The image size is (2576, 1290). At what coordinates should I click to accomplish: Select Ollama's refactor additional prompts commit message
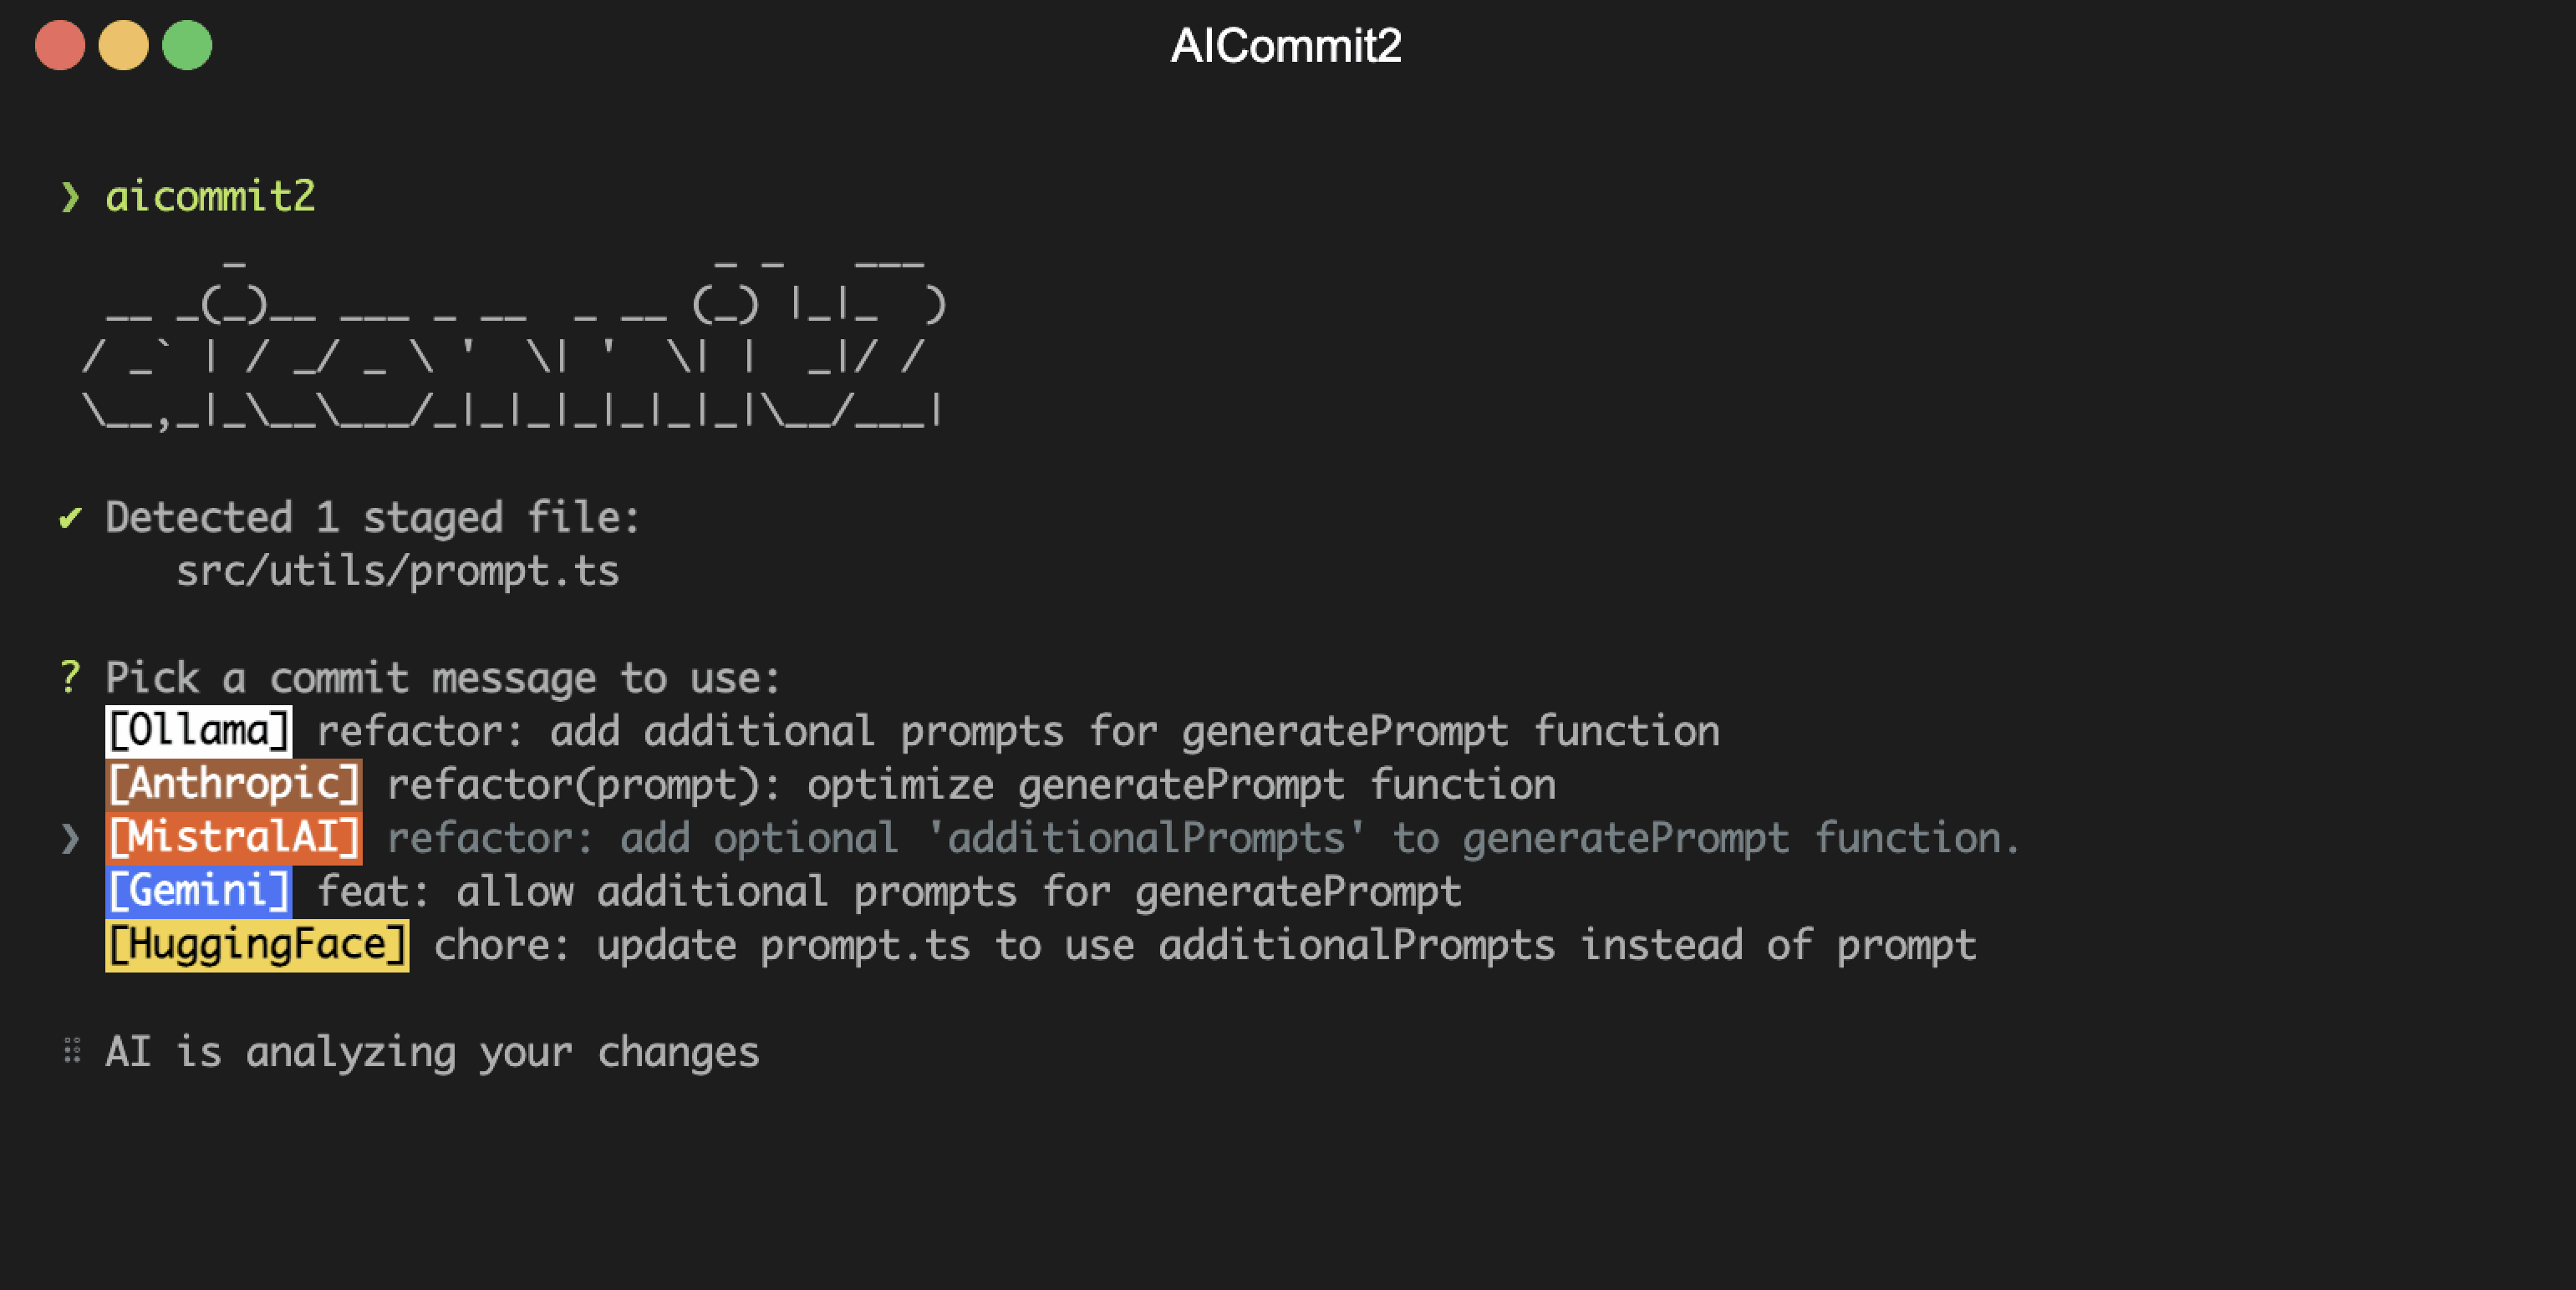pos(1018,731)
